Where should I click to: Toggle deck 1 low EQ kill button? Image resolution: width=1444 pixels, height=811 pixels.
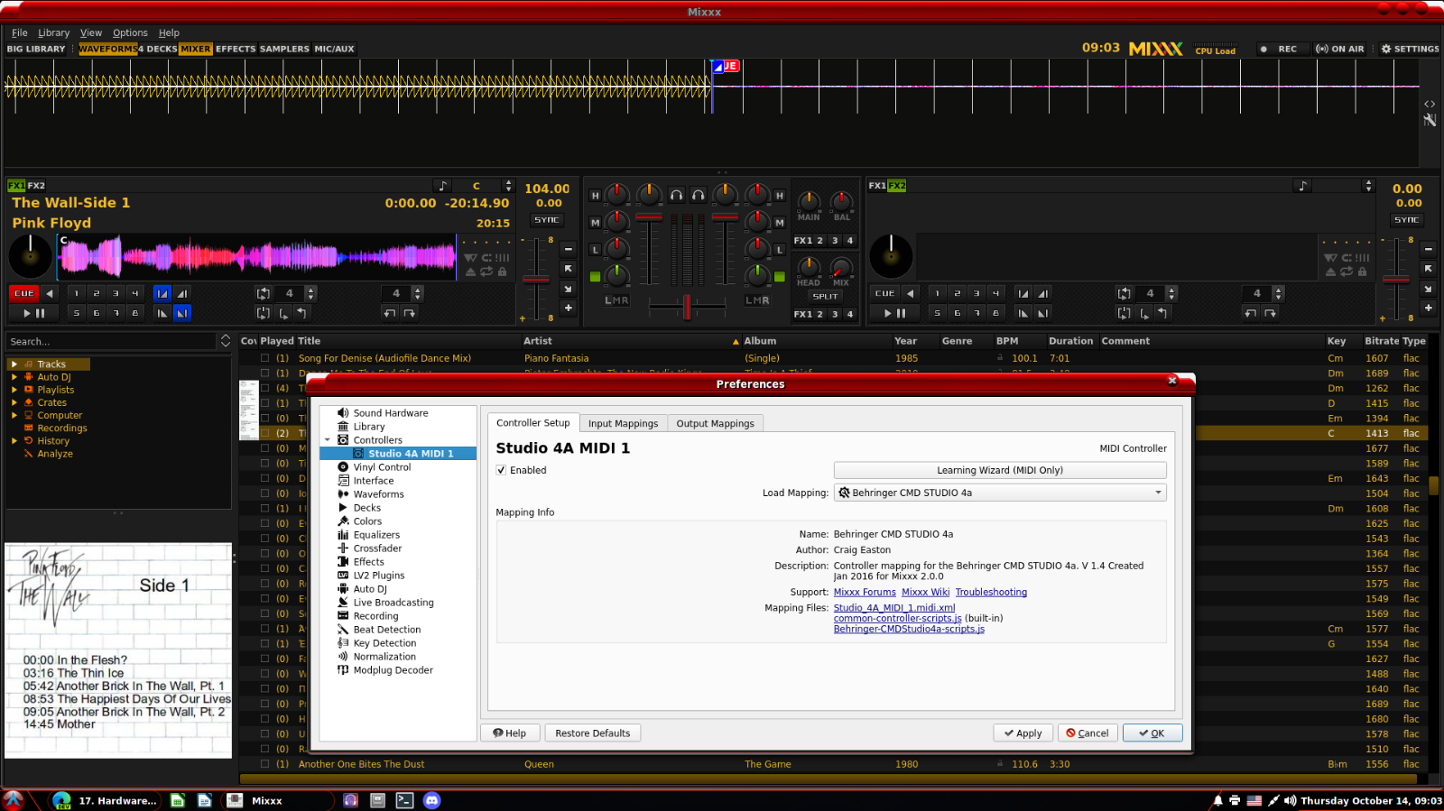point(595,250)
